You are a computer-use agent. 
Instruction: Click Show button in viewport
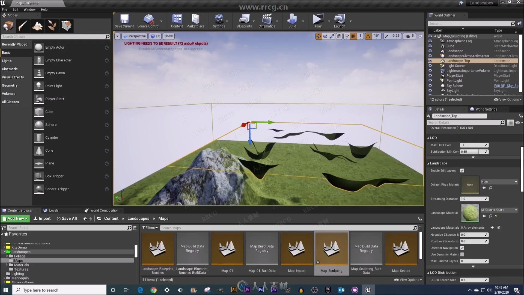[169, 36]
